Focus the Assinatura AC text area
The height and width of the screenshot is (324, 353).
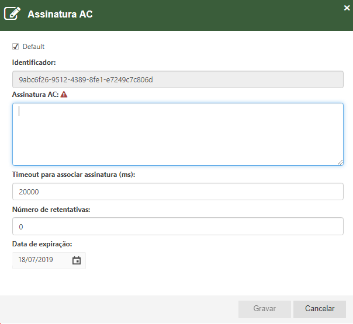(178, 134)
